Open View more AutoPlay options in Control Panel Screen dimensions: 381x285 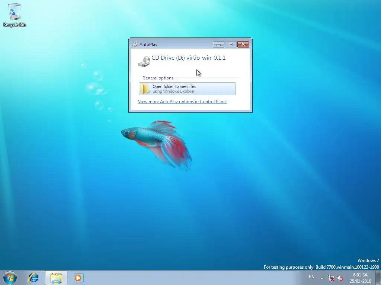tap(182, 102)
